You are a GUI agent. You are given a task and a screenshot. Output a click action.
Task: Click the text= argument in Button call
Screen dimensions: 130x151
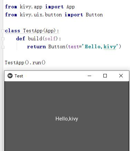pos(75,47)
